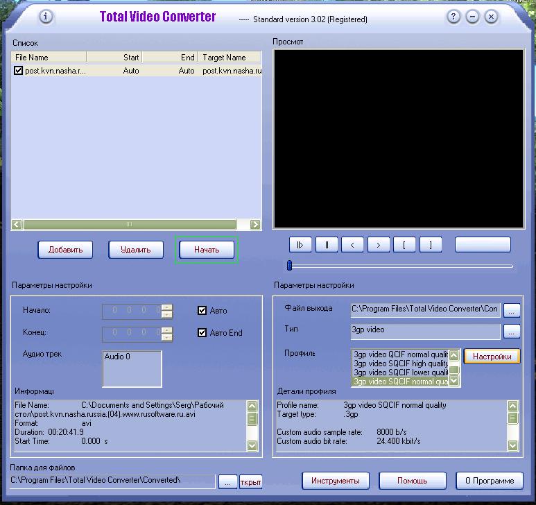Toggle the Авто End checkbox
The height and width of the screenshot is (505, 536).
[x=202, y=333]
